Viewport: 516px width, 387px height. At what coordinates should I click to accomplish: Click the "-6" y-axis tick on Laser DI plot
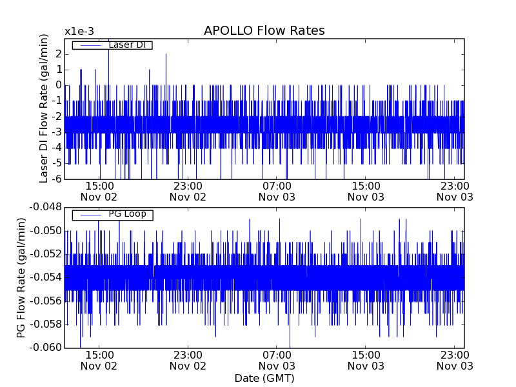(x=57, y=179)
